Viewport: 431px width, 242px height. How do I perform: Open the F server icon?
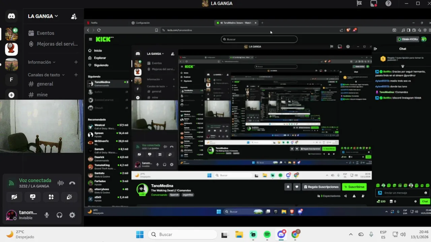(11, 80)
